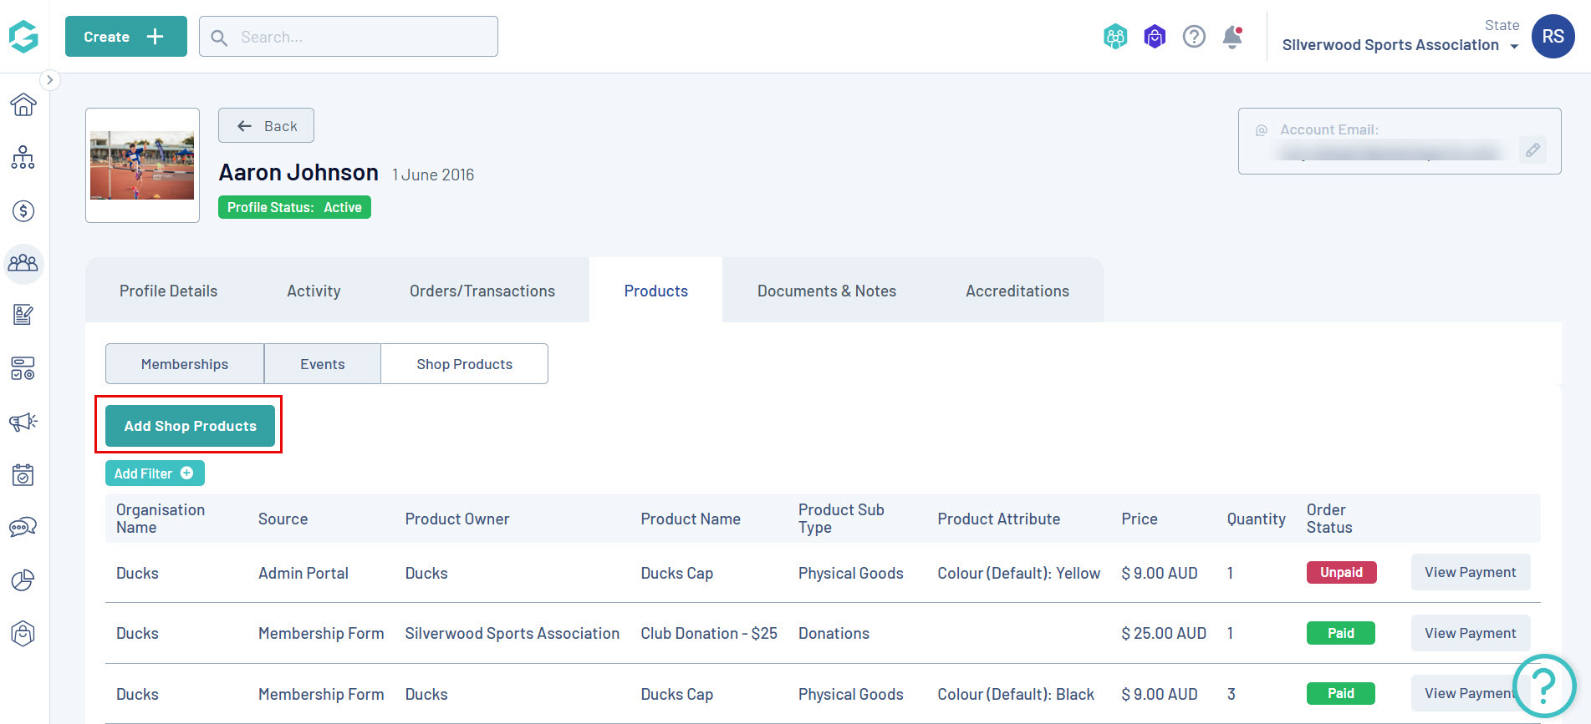Open the home icon in sidebar
The width and height of the screenshot is (1591, 724).
pyautogui.click(x=23, y=104)
